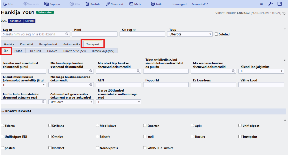Open the wrench settings icon in toolbar

click(270, 4)
